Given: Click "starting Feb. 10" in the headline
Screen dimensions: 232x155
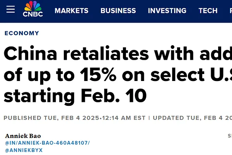Looking at the screenshot, I should (x=75, y=95).
